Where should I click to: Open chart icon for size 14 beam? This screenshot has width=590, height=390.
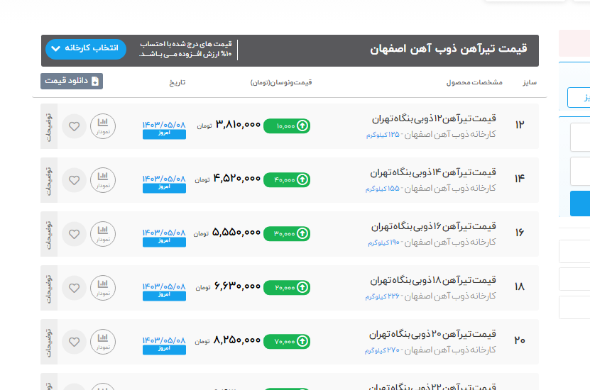click(103, 180)
